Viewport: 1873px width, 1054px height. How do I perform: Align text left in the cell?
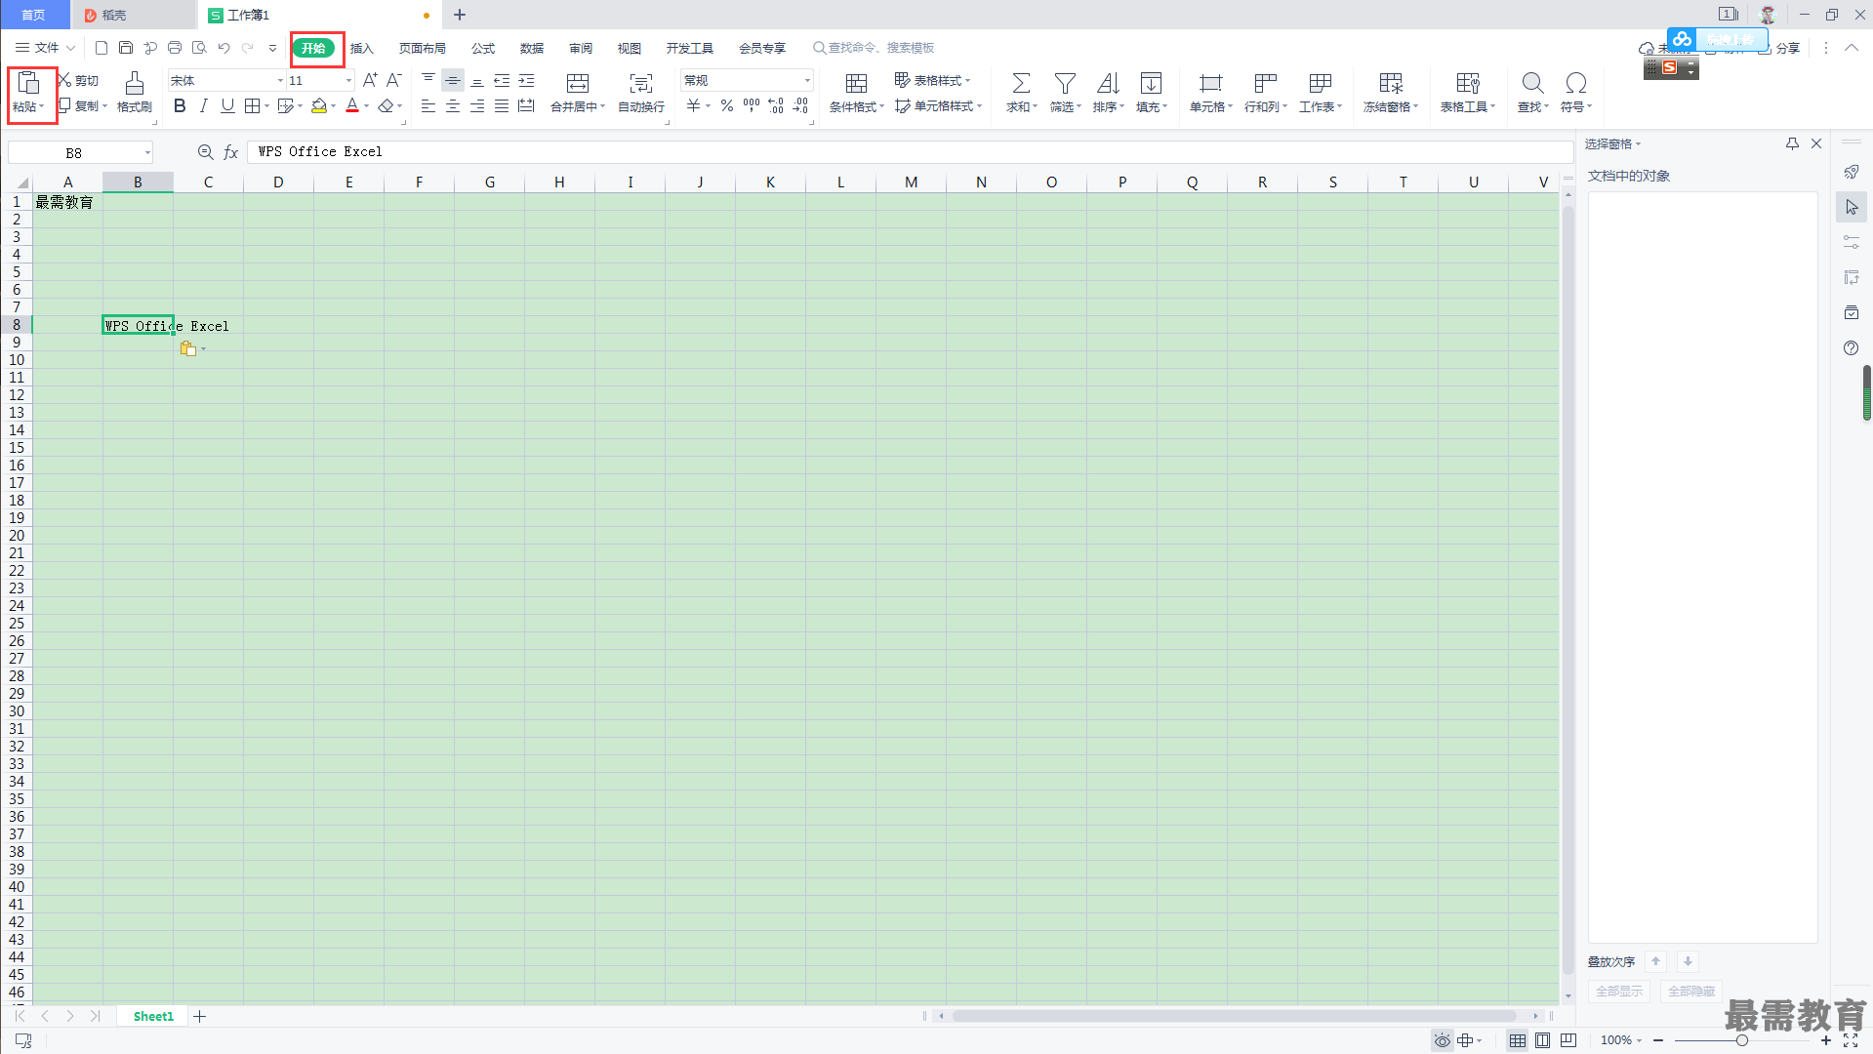point(428,106)
